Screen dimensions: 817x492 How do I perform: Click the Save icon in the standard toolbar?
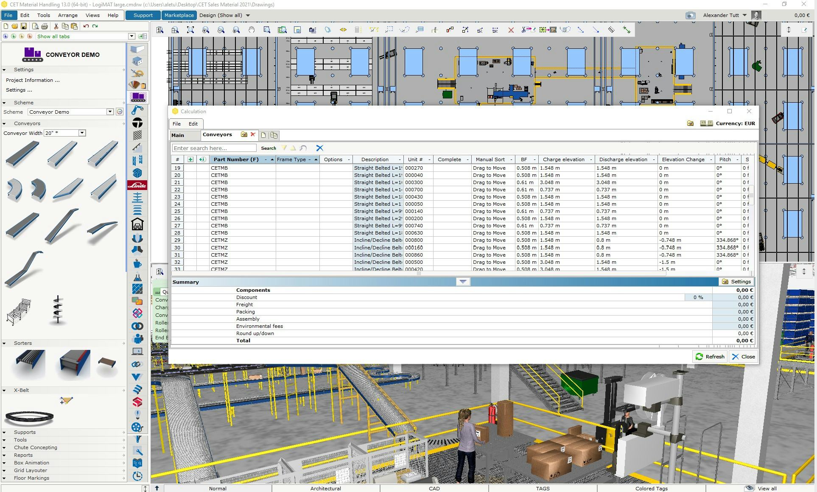pyautogui.click(x=24, y=26)
